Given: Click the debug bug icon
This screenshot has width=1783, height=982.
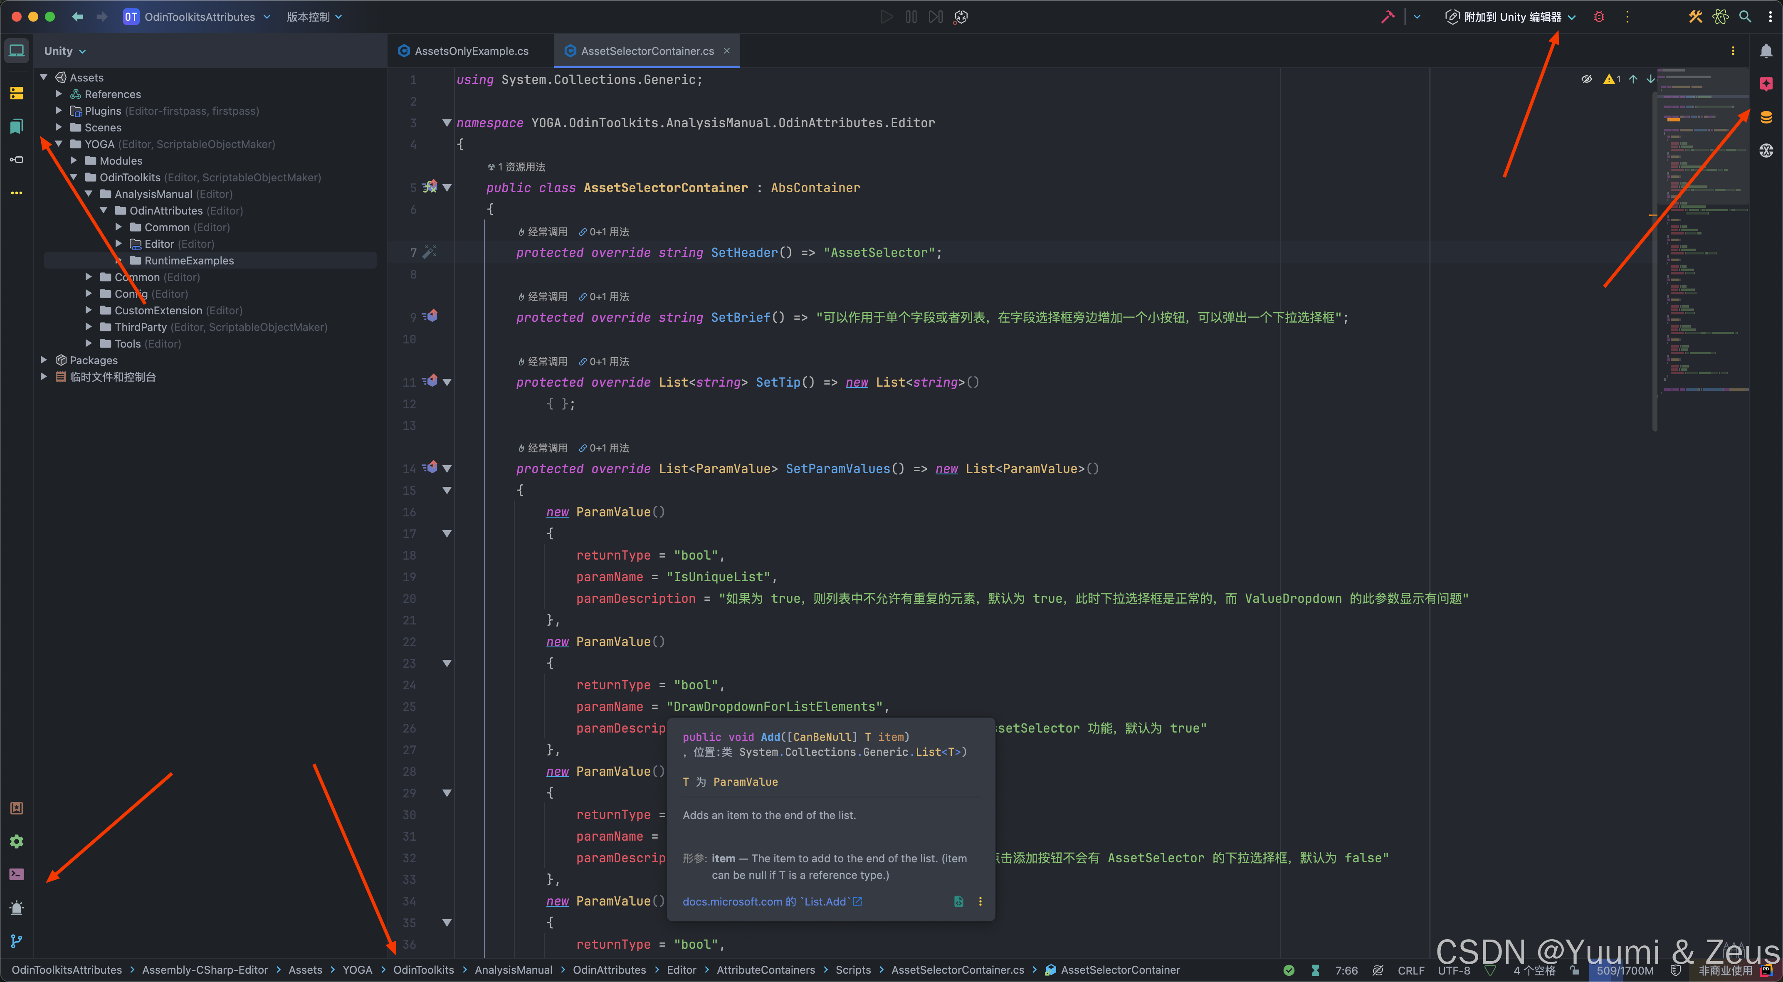Looking at the screenshot, I should click(1599, 17).
